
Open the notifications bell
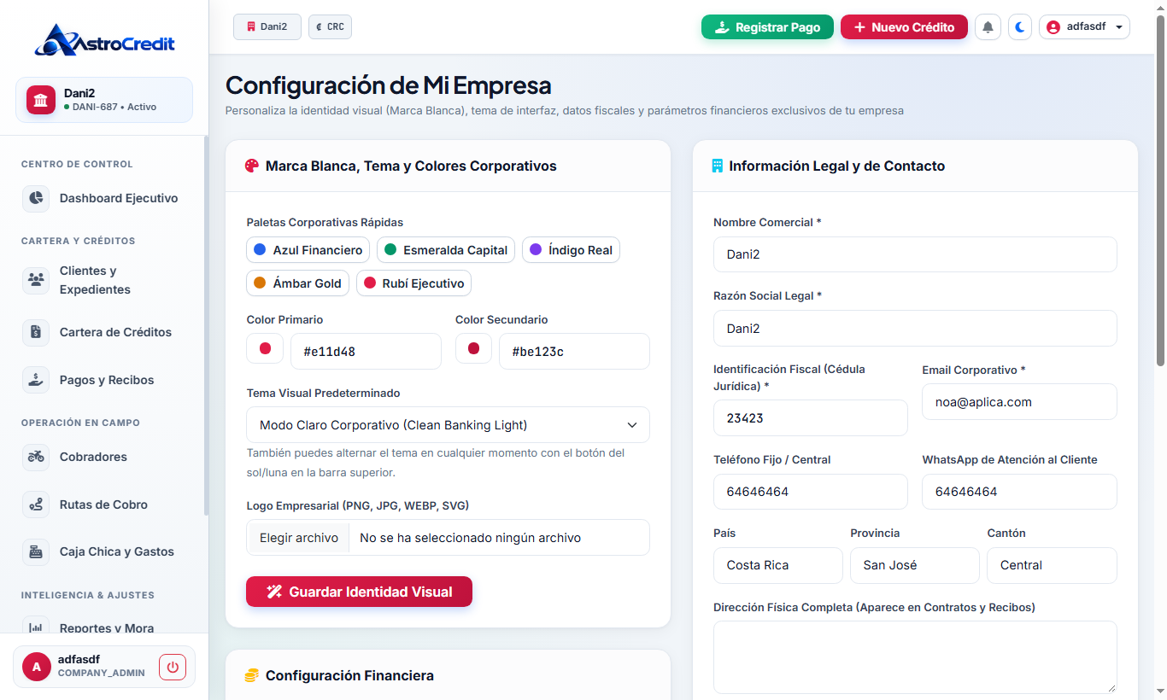tap(988, 27)
